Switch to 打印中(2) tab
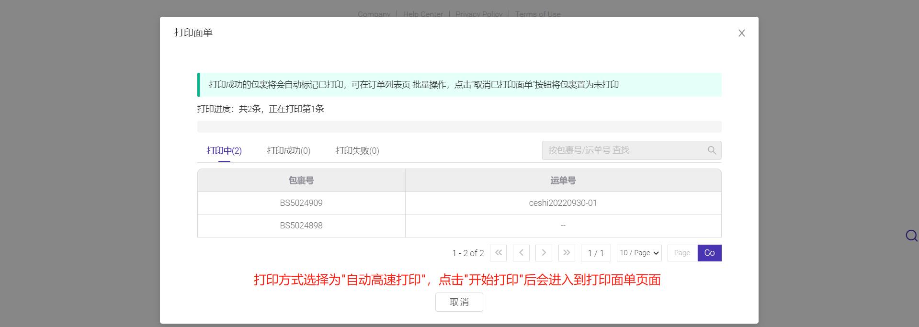This screenshot has width=919, height=327. 224,151
